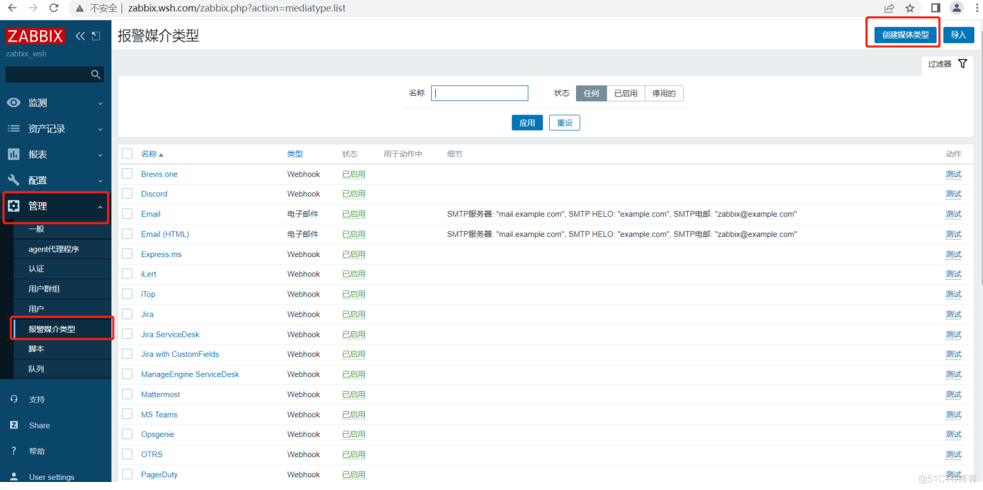Open browser profile avatar
The width and height of the screenshot is (983, 490).
tap(956, 9)
